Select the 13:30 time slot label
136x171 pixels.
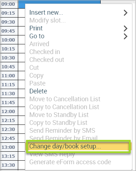point(8,165)
